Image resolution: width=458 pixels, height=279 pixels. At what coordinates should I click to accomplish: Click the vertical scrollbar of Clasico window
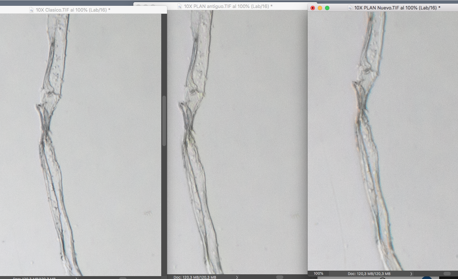164,121
